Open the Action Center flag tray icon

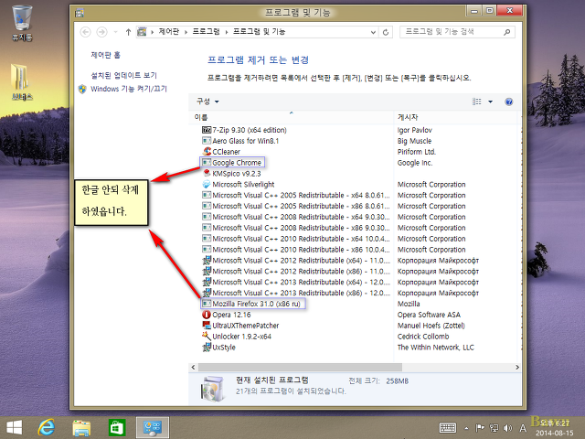(x=480, y=428)
